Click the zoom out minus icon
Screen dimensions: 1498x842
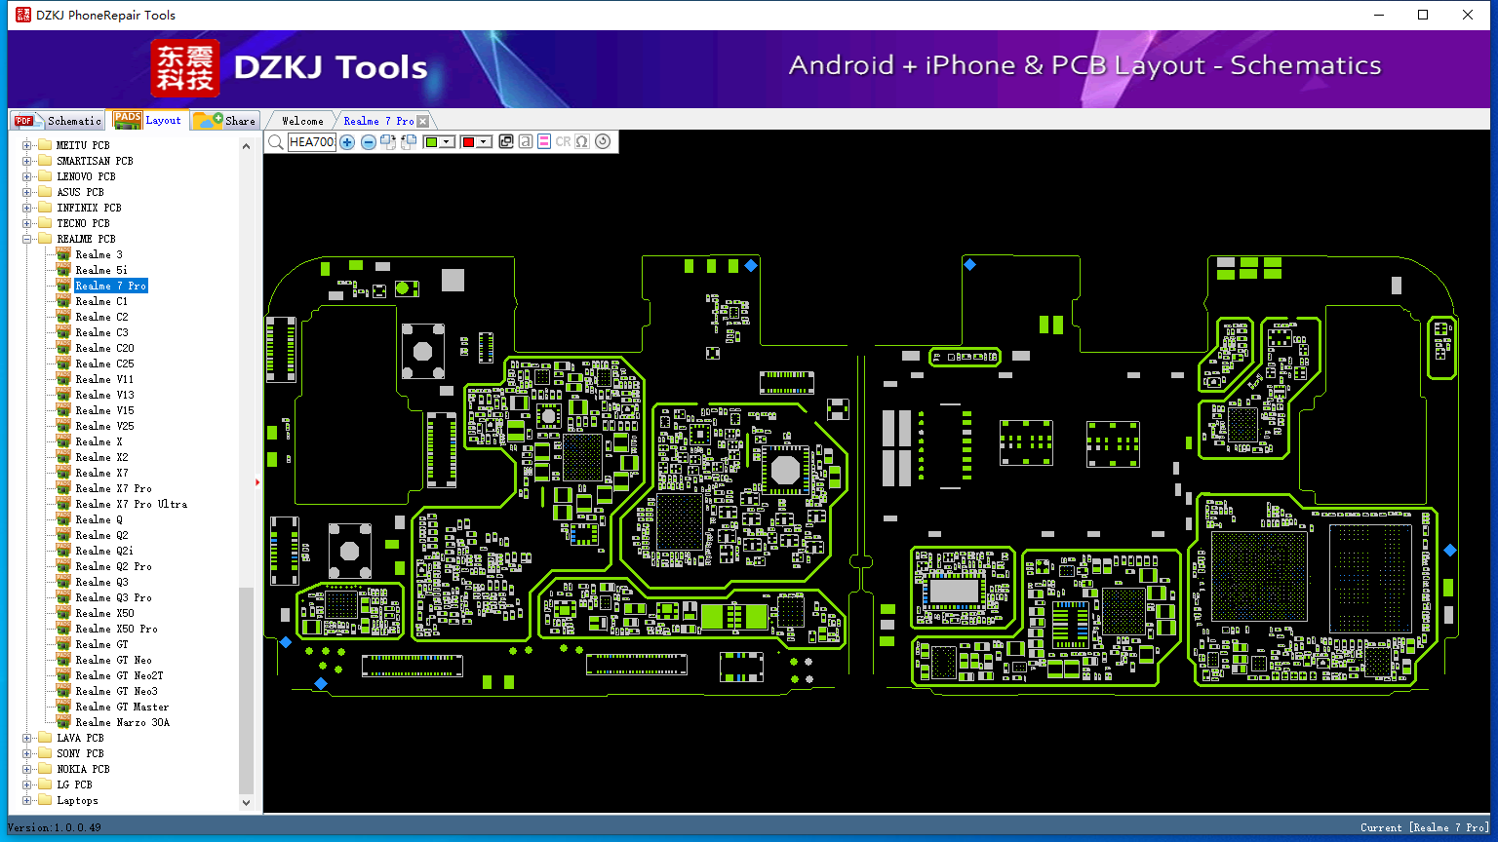point(368,141)
